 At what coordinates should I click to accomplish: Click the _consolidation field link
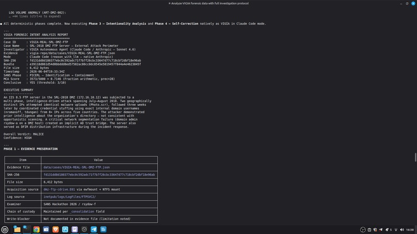point(82,212)
